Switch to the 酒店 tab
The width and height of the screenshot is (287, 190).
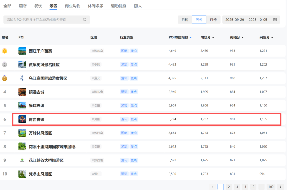[23, 6]
